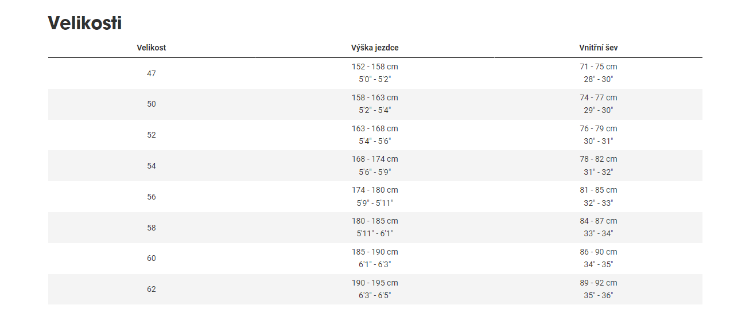Select size 52 cell
Viewport: 730px width, 328px height.
(x=152, y=135)
